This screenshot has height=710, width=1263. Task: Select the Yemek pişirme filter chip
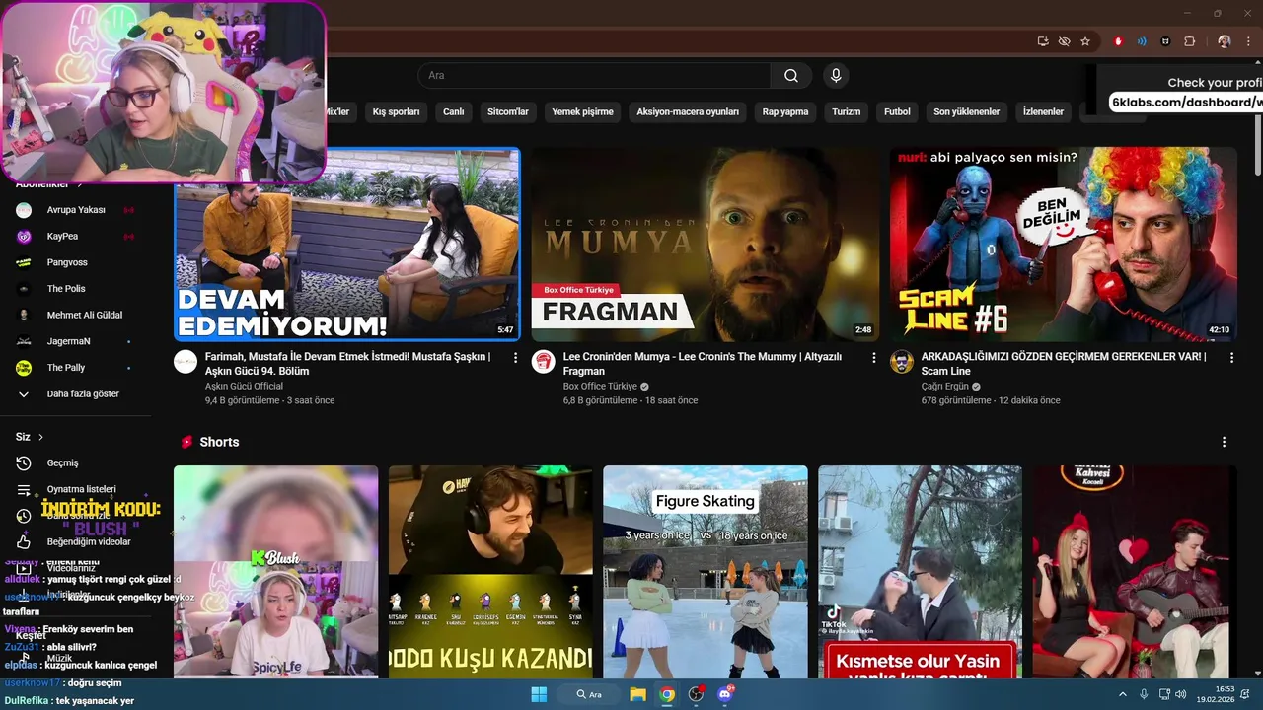(582, 112)
